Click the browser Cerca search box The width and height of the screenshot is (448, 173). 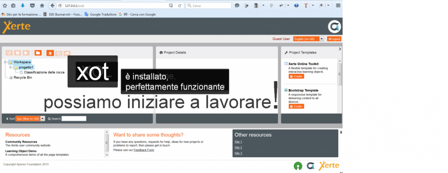(208, 5)
